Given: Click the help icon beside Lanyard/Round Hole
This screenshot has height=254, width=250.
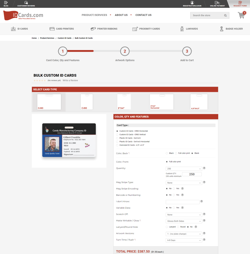Looking at the screenshot, I should tap(196, 227).
